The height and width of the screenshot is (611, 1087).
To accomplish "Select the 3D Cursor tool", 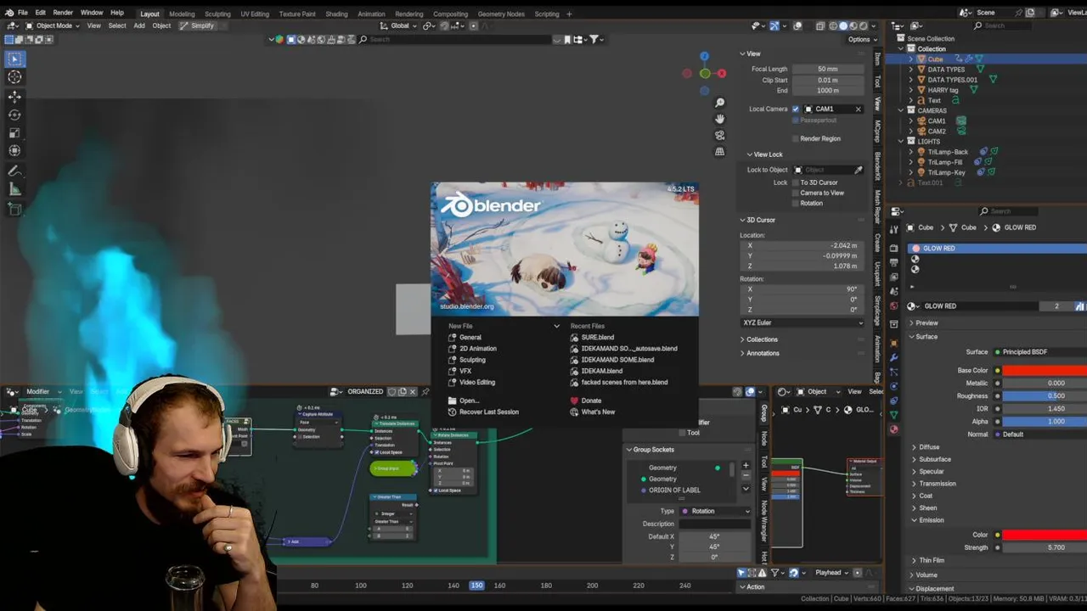I will coord(14,77).
